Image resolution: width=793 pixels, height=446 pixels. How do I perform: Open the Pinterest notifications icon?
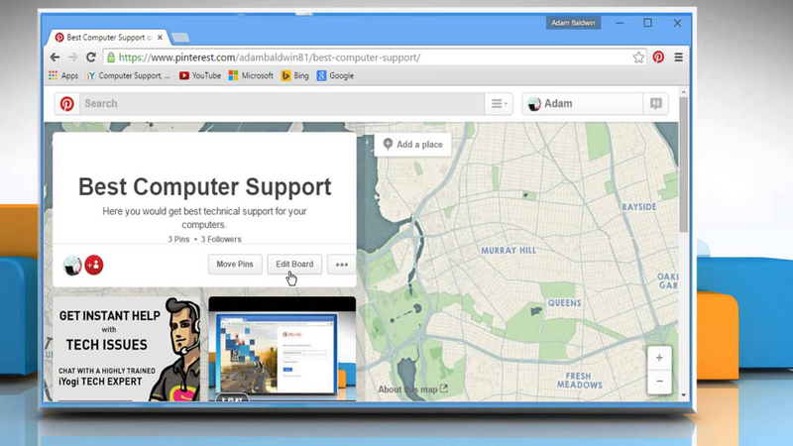655,104
